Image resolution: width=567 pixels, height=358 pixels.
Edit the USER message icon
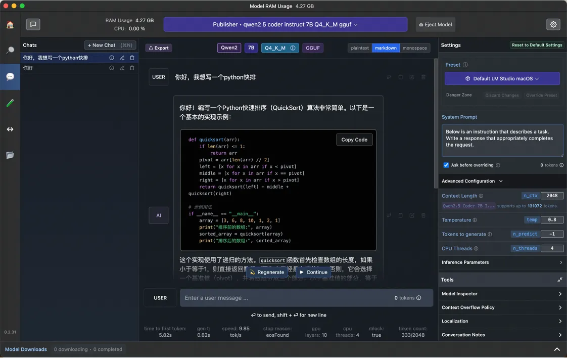[412, 77]
